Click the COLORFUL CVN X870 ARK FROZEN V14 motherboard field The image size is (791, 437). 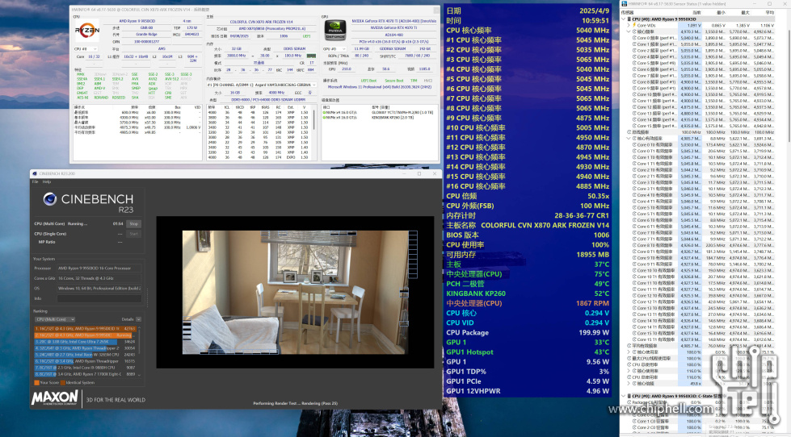261,22
